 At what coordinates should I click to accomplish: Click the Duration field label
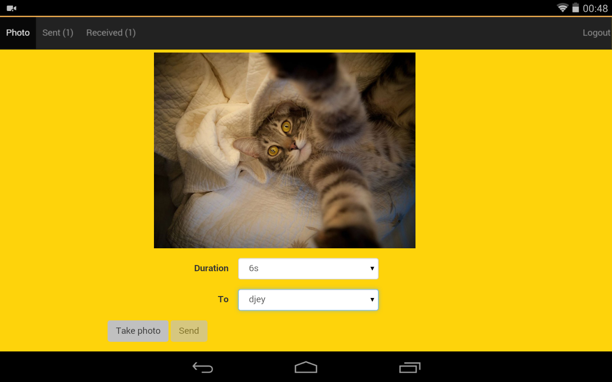(211, 268)
